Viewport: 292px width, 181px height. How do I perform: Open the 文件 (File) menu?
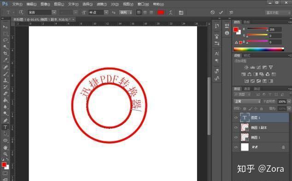coord(17,4)
